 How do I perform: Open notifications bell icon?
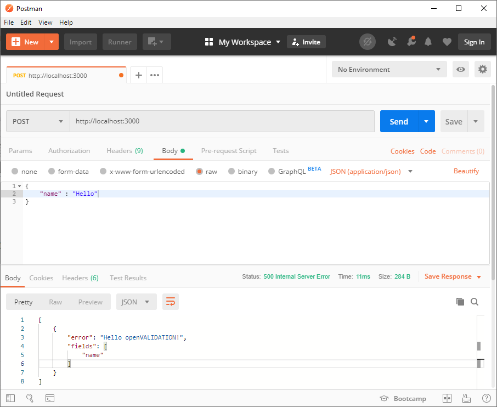click(428, 42)
